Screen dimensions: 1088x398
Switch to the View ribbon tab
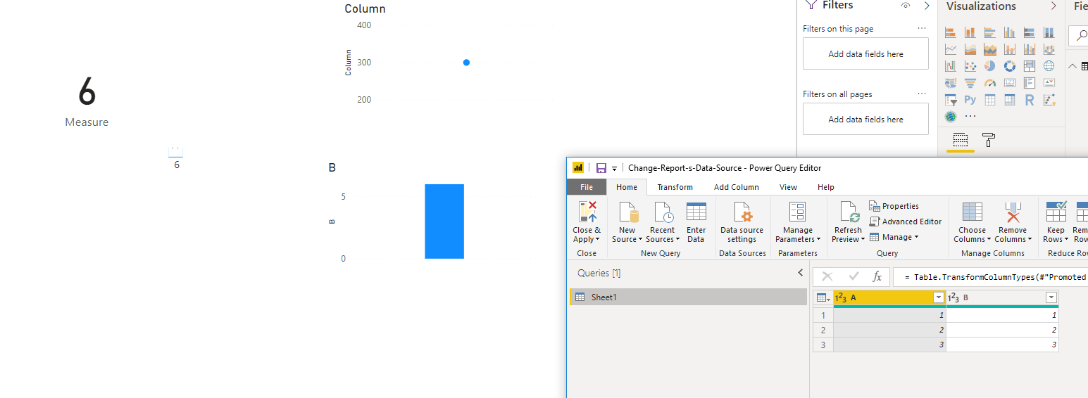coord(788,187)
